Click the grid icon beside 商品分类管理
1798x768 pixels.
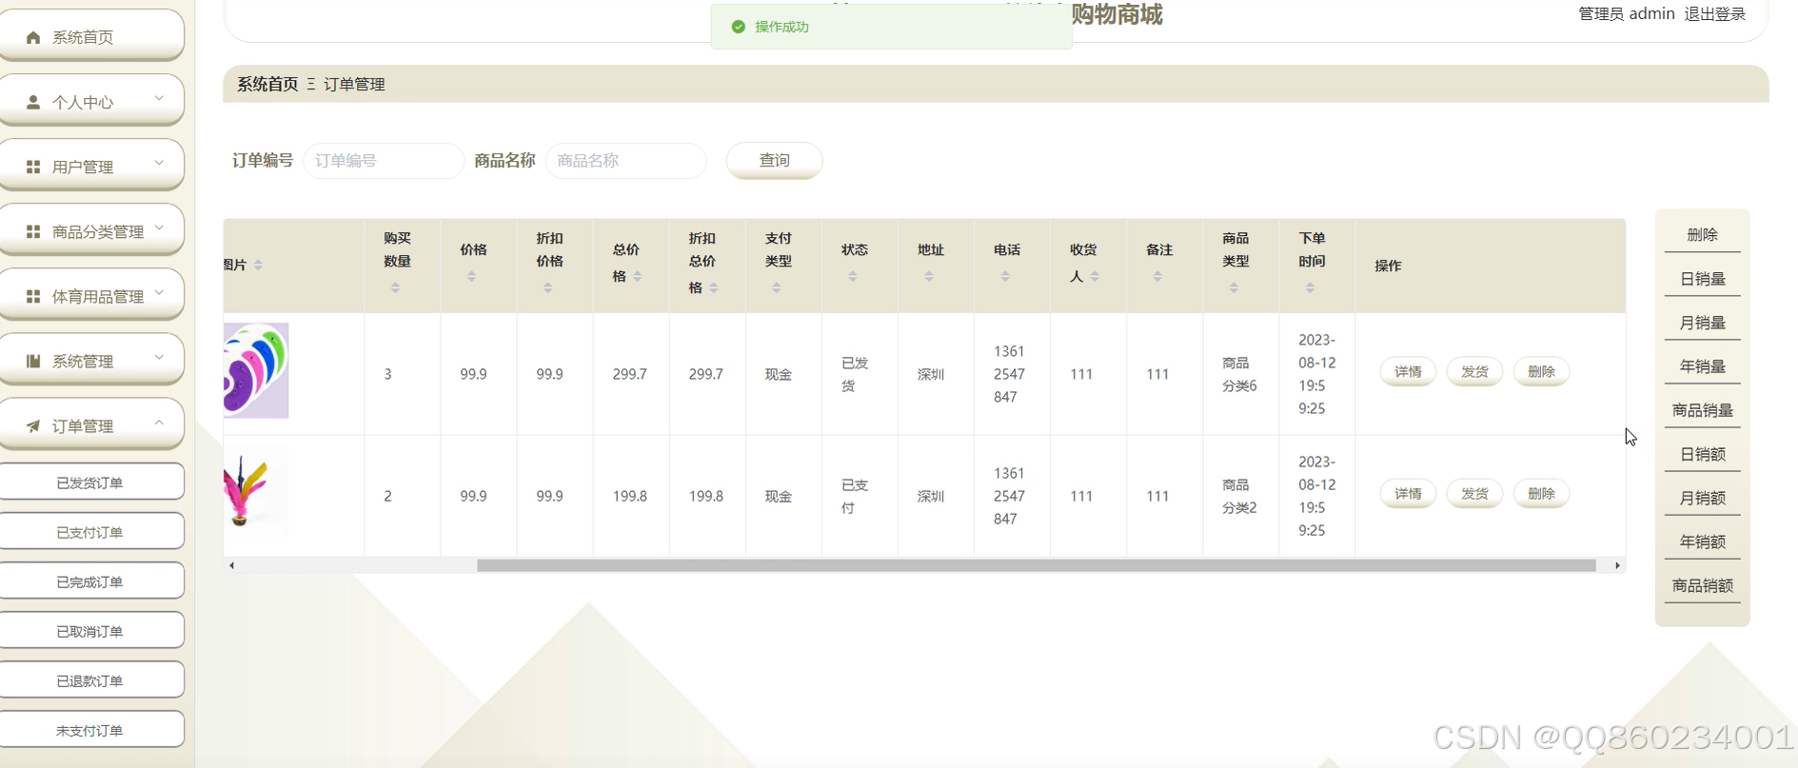tap(33, 231)
